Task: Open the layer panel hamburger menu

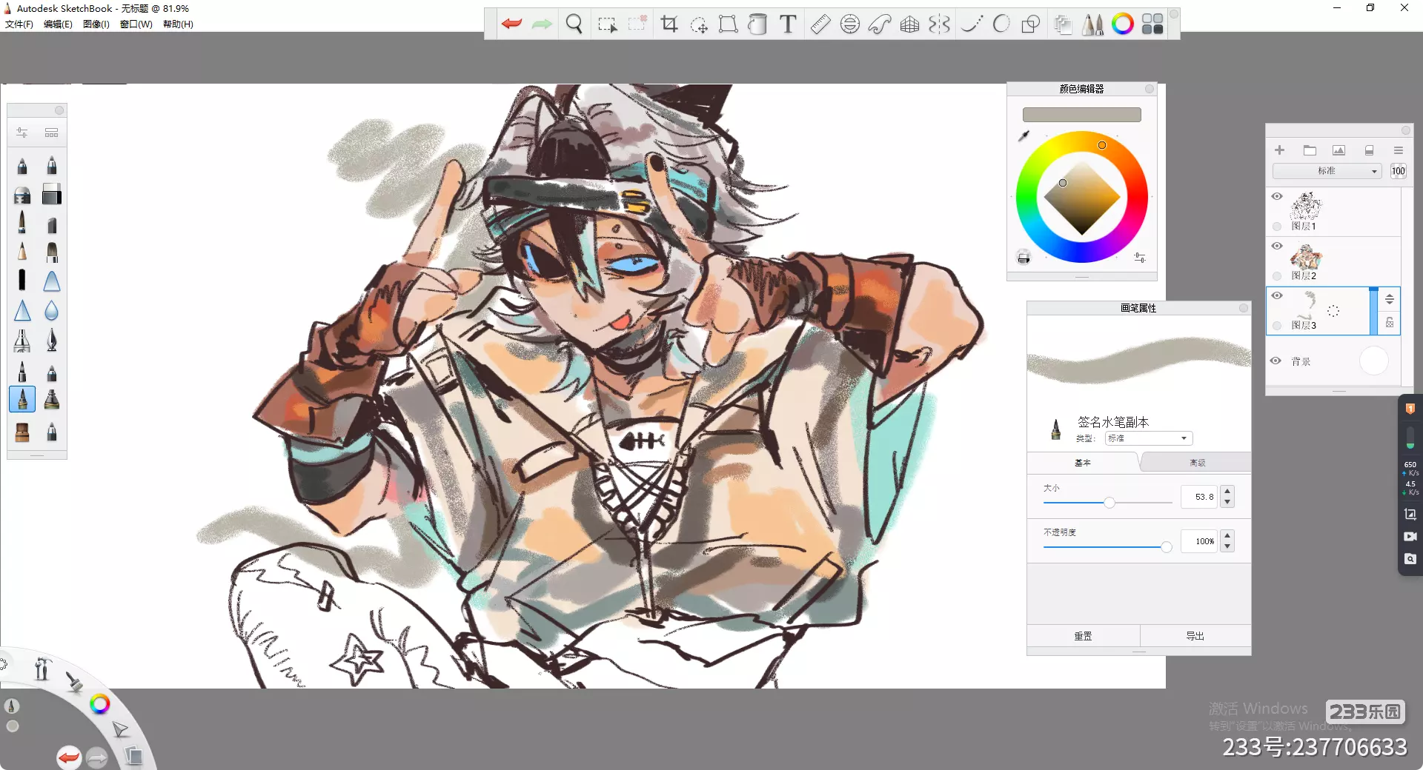Action: pyautogui.click(x=1399, y=150)
